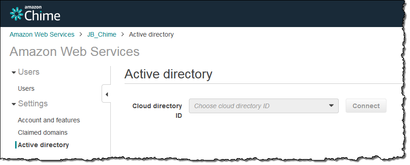Open Account and features settings
This screenshot has height=165, width=410.
49,120
